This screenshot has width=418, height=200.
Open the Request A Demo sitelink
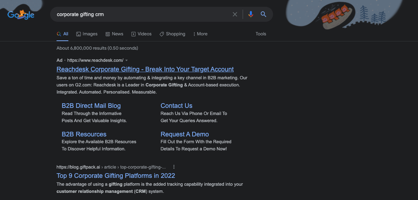(184, 134)
